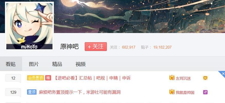Select the 看贴 tab
225x103 pixels.
11,64
